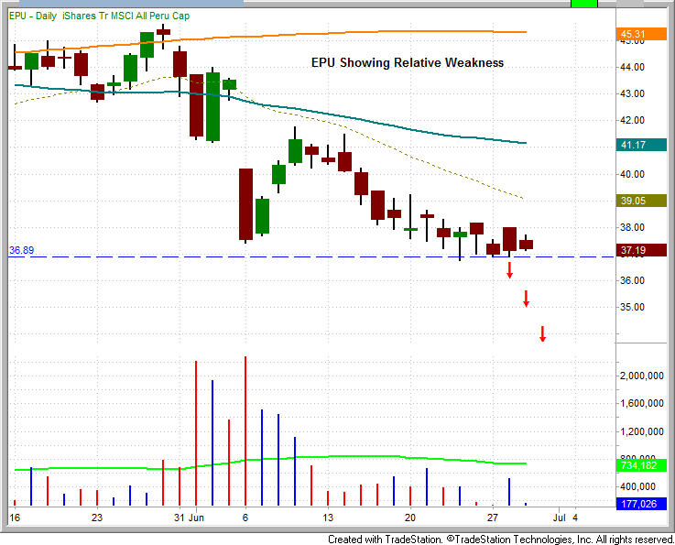Click the 1,600,000 volume axis label
This screenshot has width=675, height=545.
[642, 403]
